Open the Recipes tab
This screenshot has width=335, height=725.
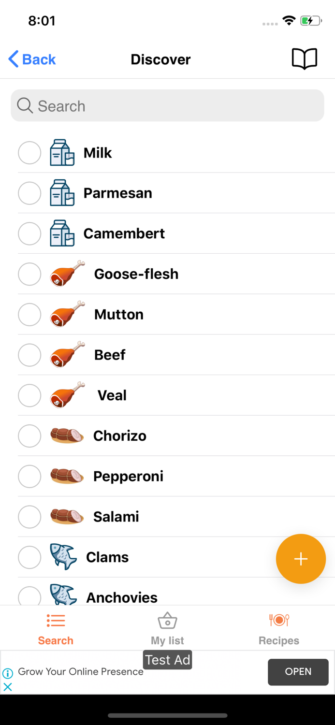(x=279, y=628)
